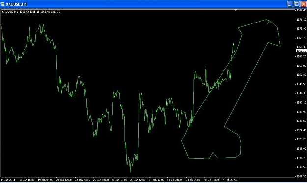307x183 pixels.
Task: Click price scale value 1365.40
Action: point(301,47)
